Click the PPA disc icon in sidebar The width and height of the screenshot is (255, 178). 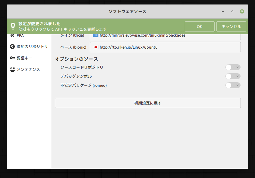pyautogui.click(x=12, y=36)
